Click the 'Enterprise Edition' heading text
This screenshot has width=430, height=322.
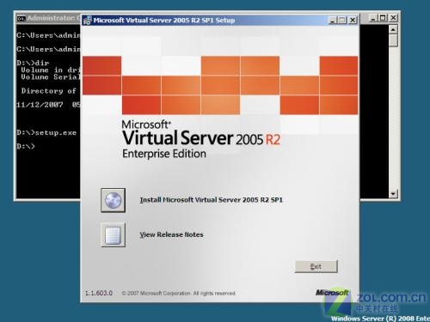click(164, 154)
